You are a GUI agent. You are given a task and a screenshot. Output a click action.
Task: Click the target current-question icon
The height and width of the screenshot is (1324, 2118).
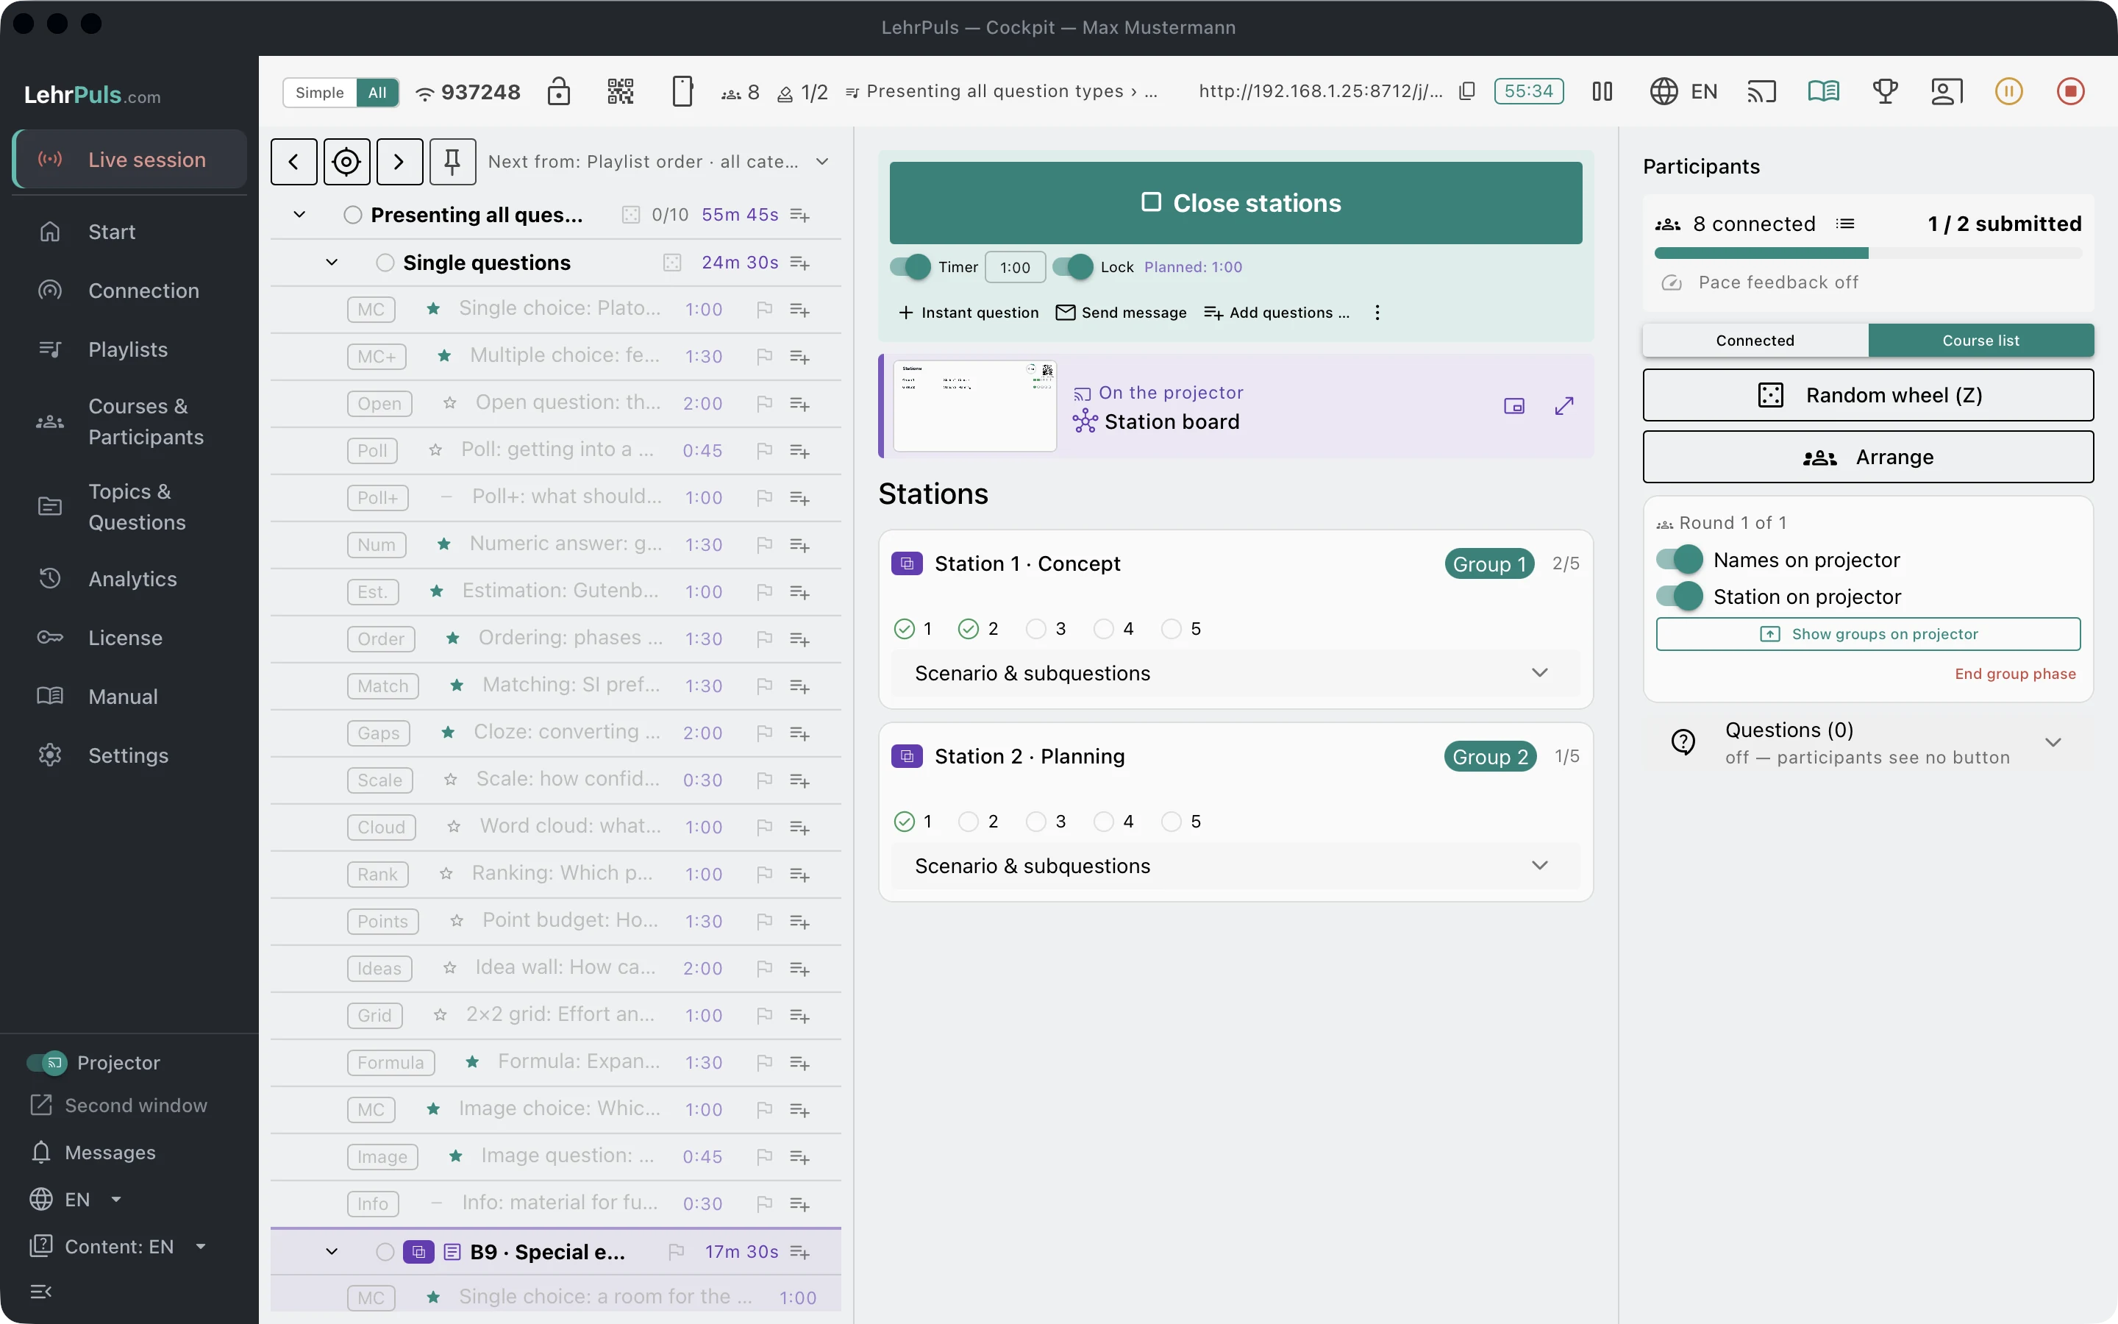(346, 161)
